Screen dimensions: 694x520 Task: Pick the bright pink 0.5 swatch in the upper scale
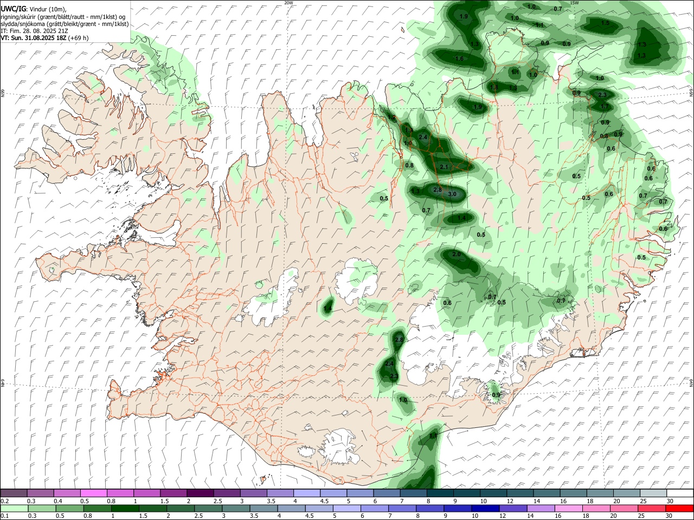94,493
